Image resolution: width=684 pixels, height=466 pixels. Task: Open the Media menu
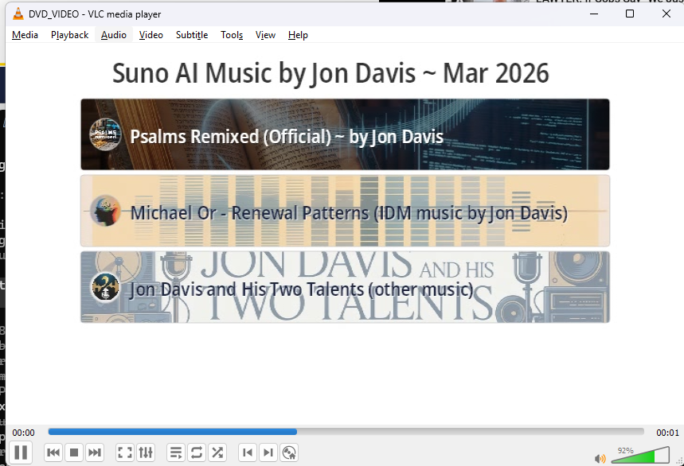pos(25,35)
